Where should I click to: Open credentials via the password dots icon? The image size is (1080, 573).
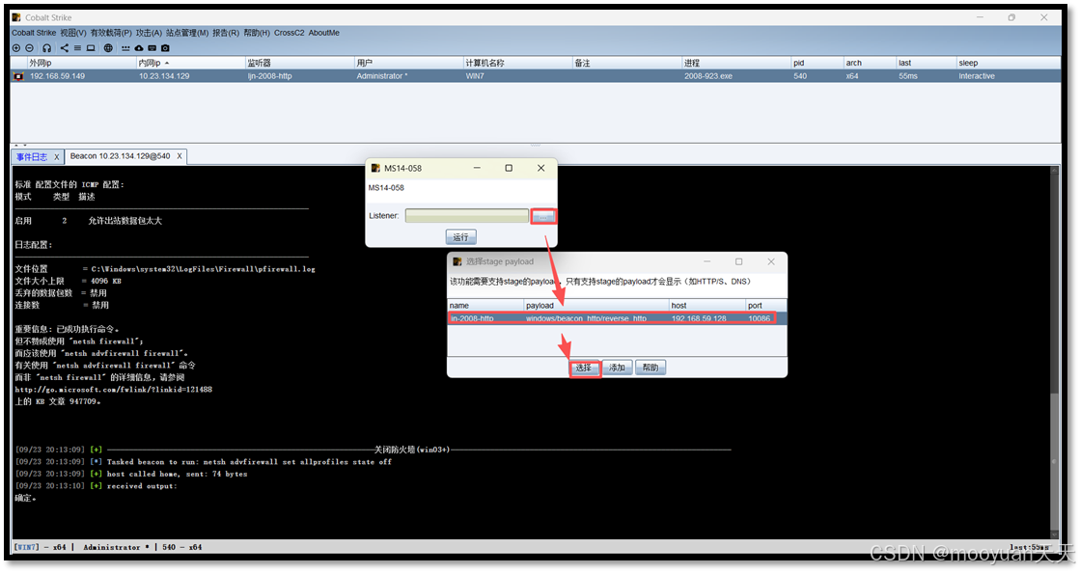[125, 48]
